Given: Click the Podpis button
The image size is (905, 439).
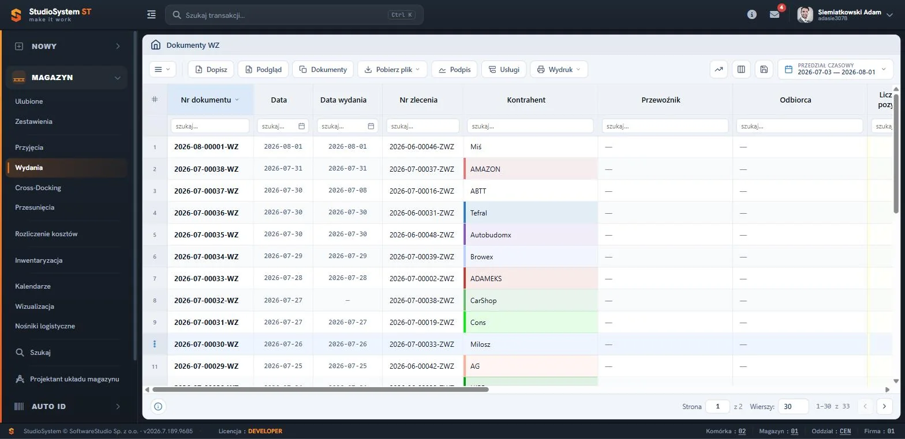Looking at the screenshot, I should point(454,69).
